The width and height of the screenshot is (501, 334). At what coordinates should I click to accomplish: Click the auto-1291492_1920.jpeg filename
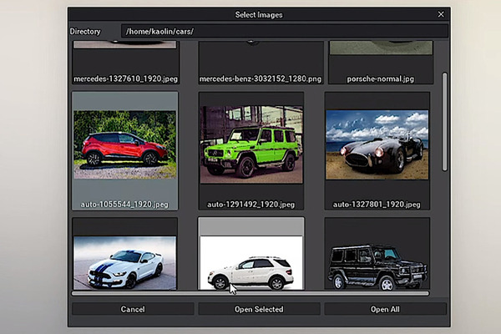pyautogui.click(x=251, y=204)
